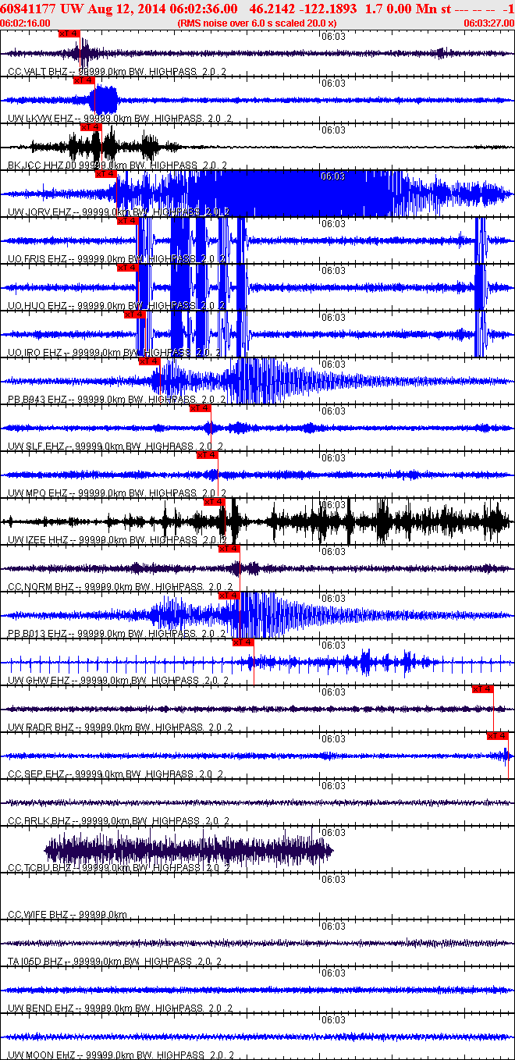
Task: Click the red pick marker on the UO.HUO trace
Action: tap(127, 267)
